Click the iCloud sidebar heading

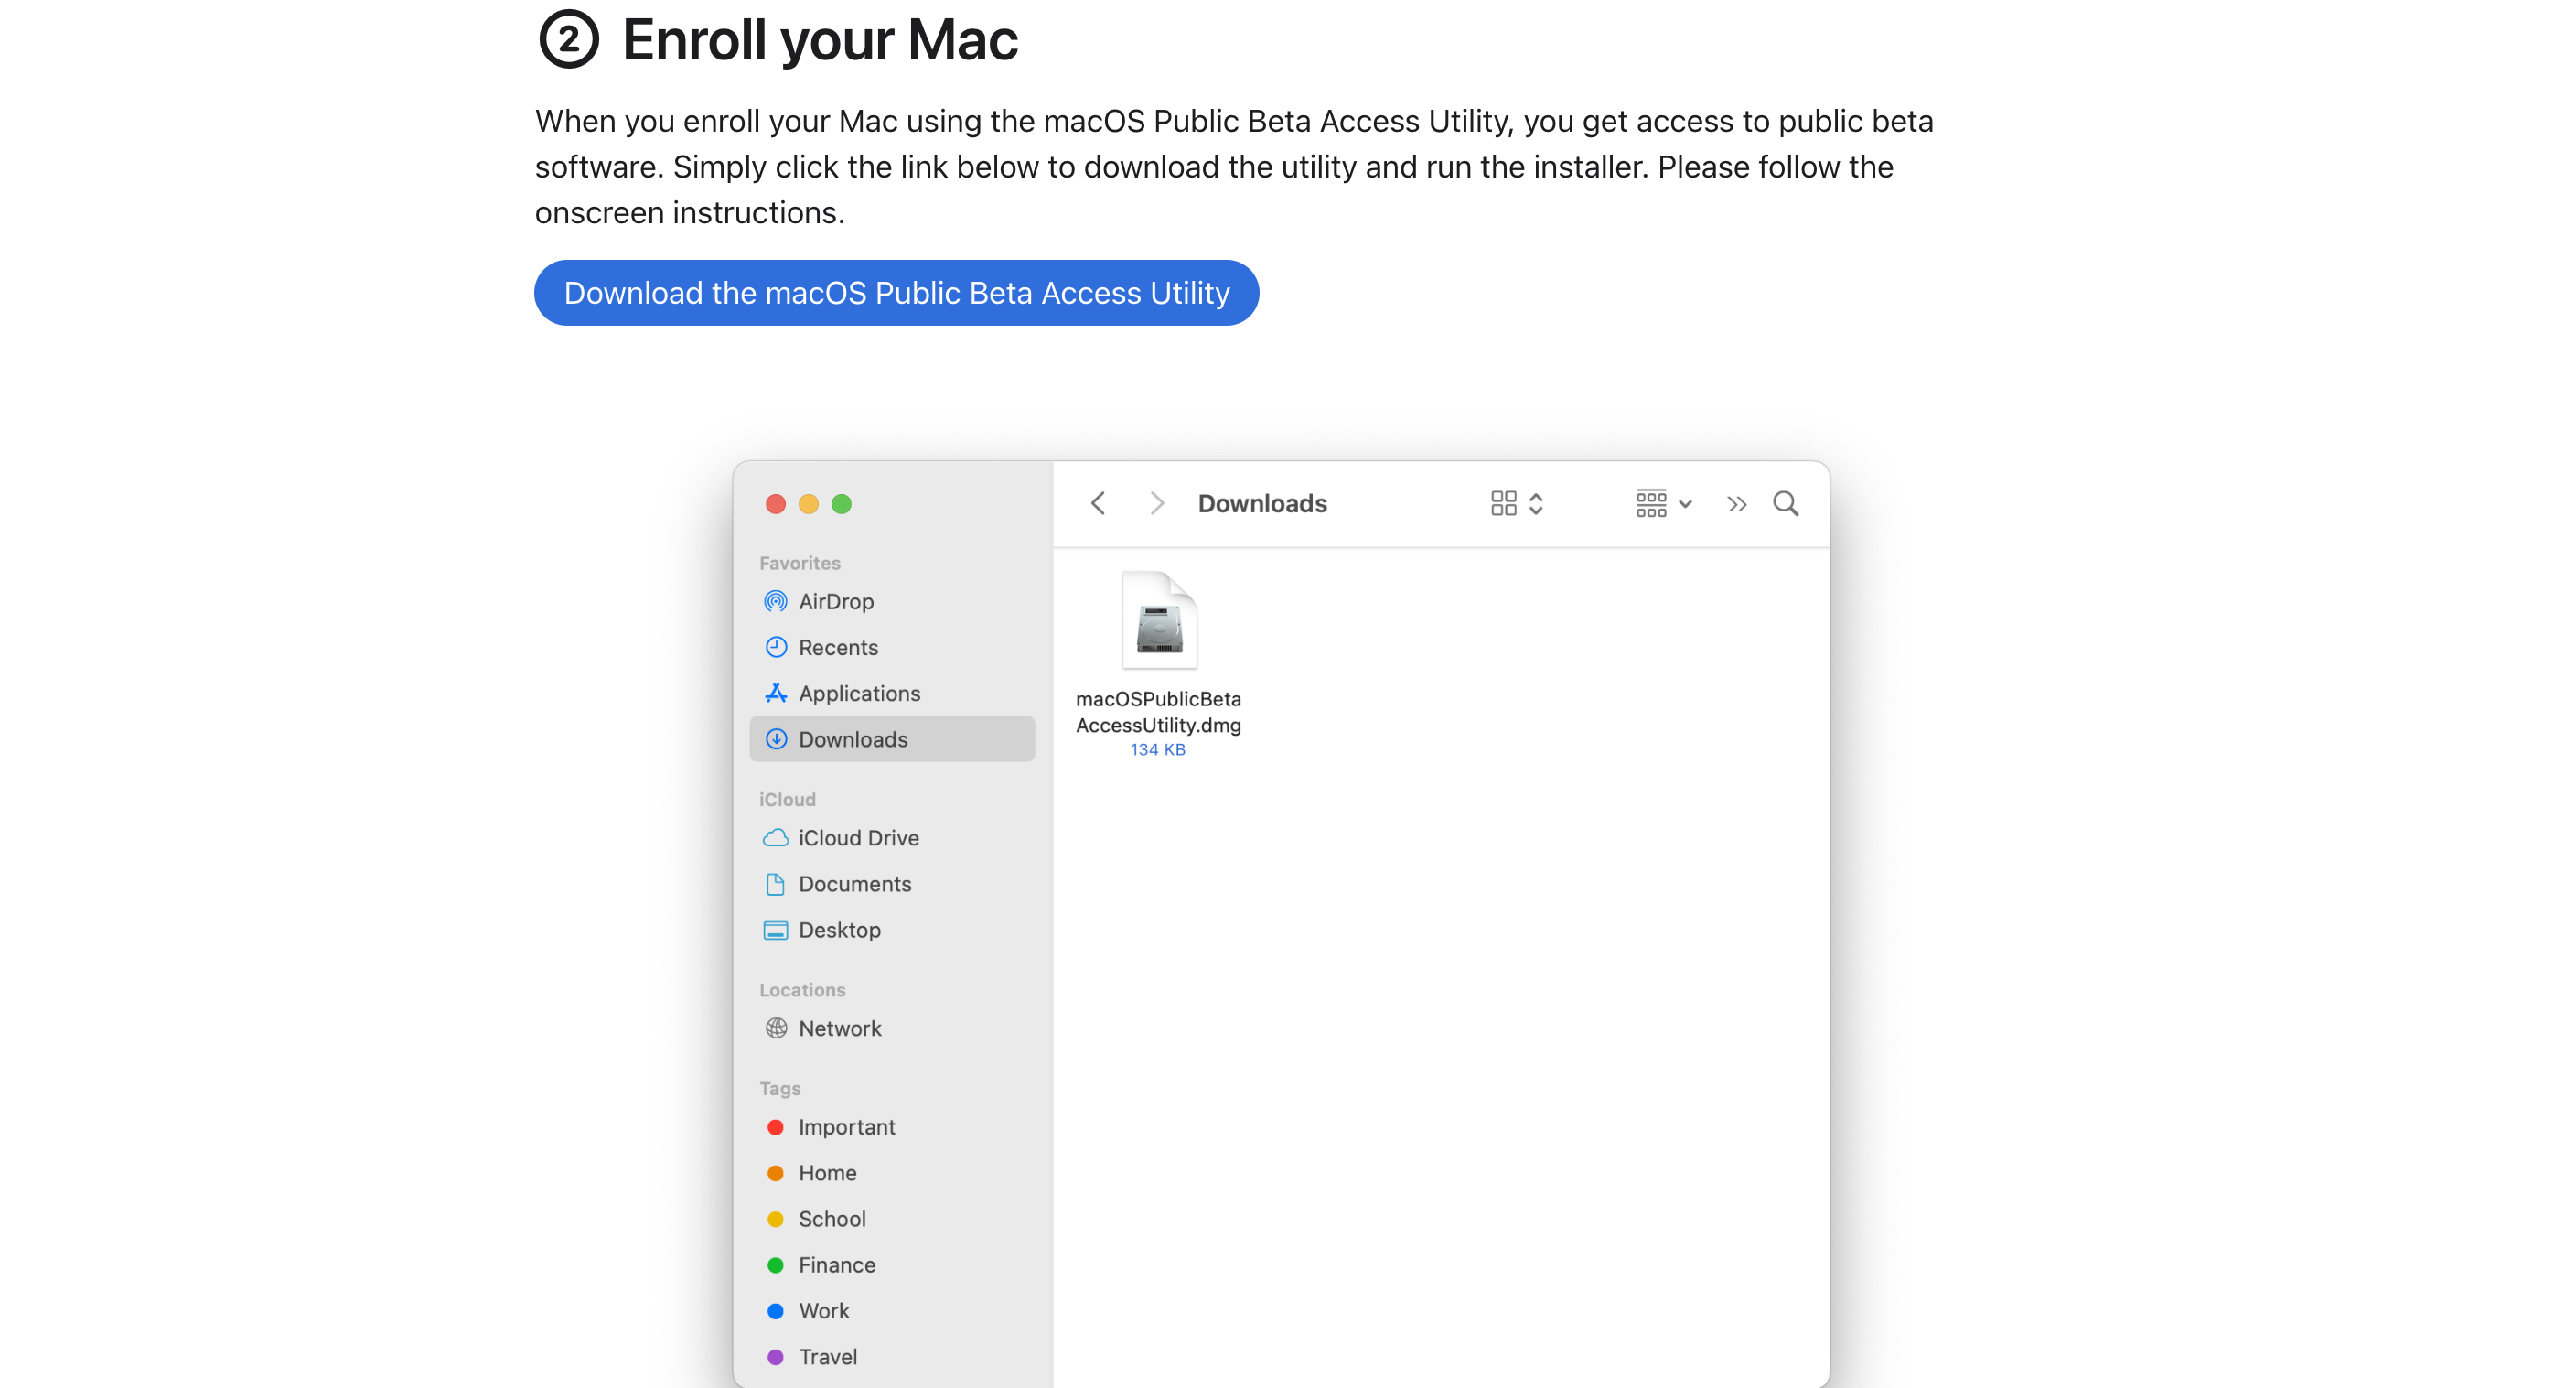pos(787,800)
